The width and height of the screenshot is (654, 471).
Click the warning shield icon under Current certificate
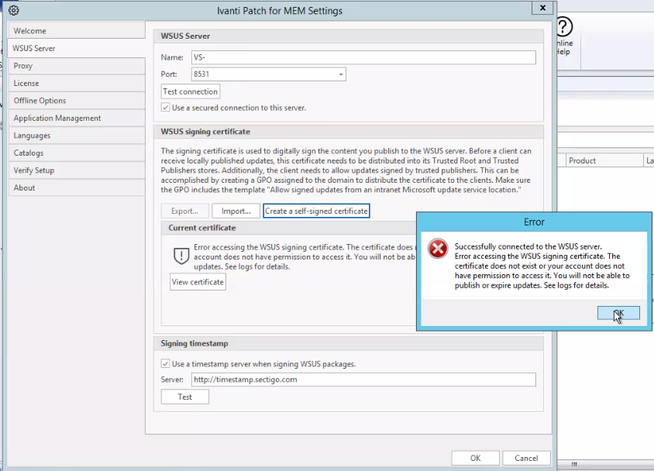pos(181,256)
